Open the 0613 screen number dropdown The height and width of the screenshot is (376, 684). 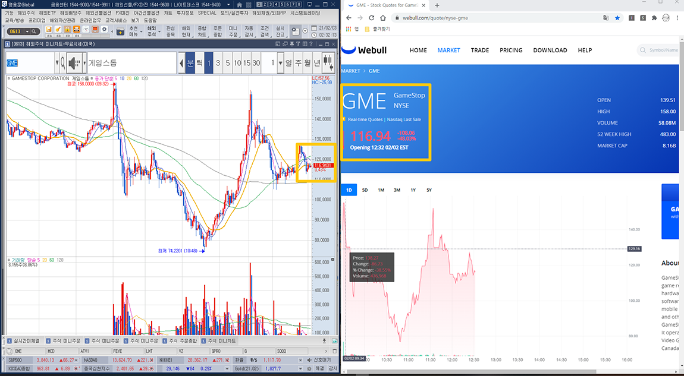point(27,31)
